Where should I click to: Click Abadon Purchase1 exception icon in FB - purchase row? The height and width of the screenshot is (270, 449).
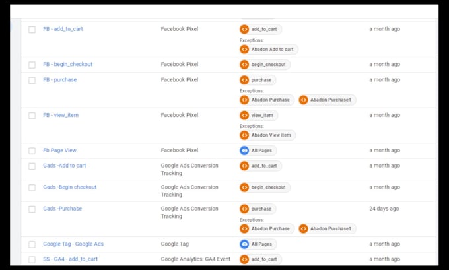[303, 100]
